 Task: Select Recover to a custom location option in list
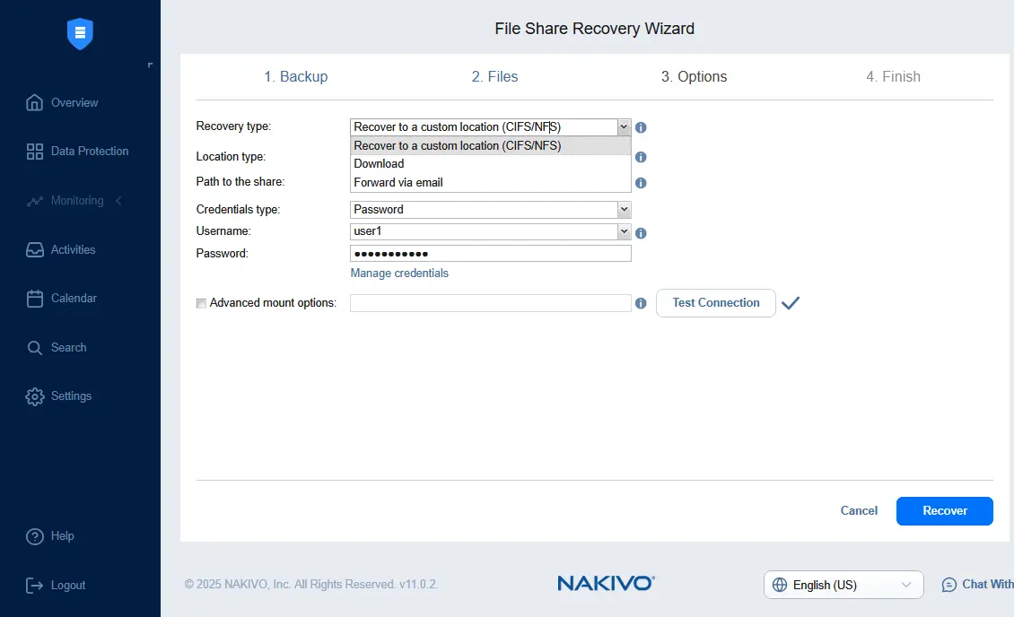[490, 146]
